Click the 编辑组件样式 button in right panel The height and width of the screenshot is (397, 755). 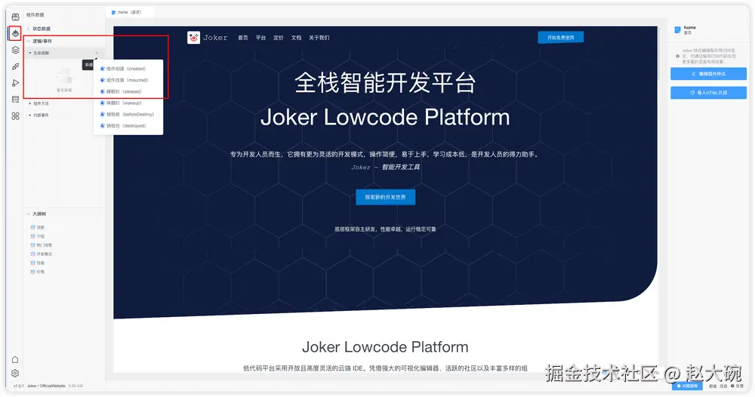708,74
